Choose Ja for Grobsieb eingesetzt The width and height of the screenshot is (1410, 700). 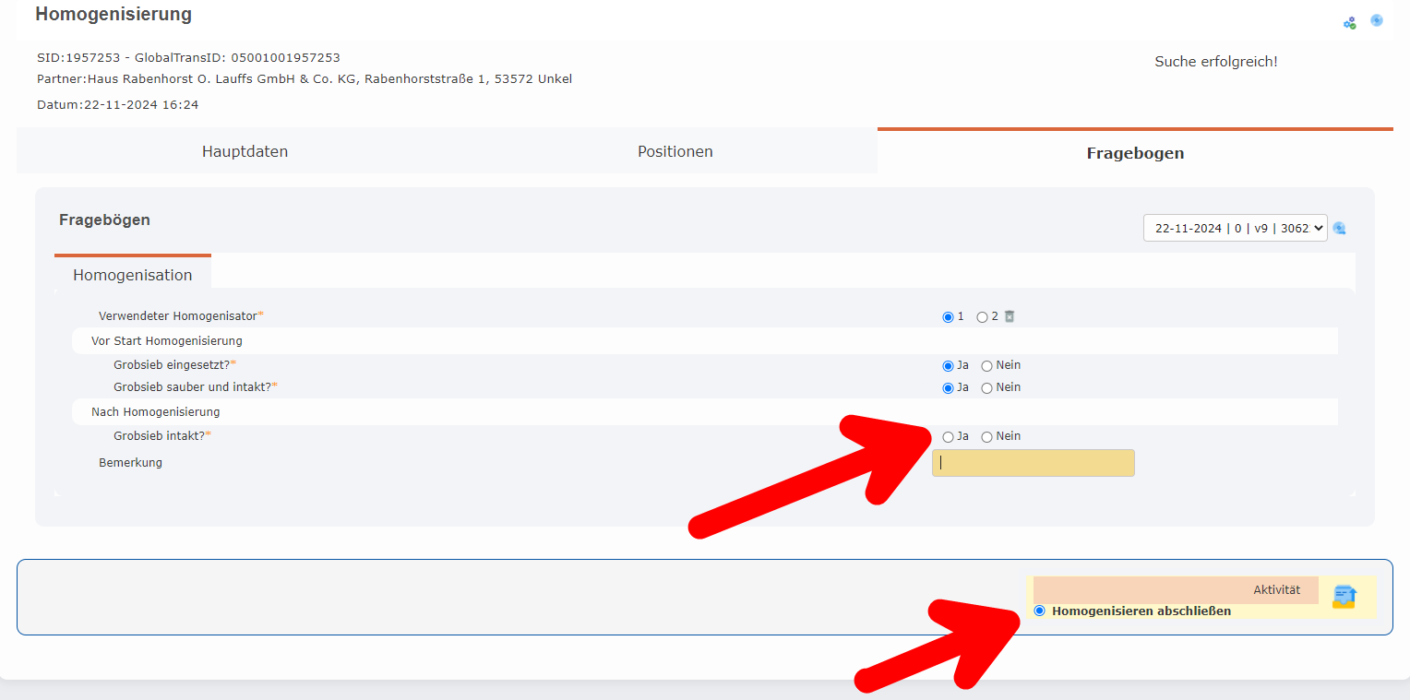(x=948, y=366)
